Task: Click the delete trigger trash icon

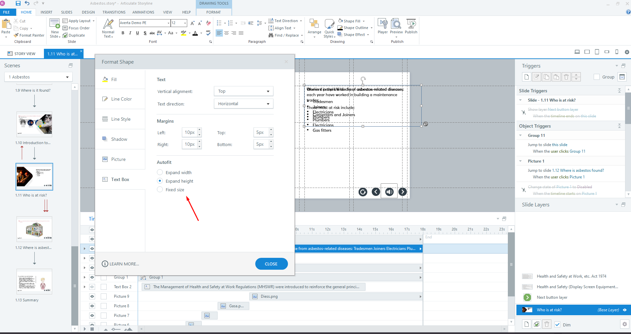Action: tap(566, 77)
